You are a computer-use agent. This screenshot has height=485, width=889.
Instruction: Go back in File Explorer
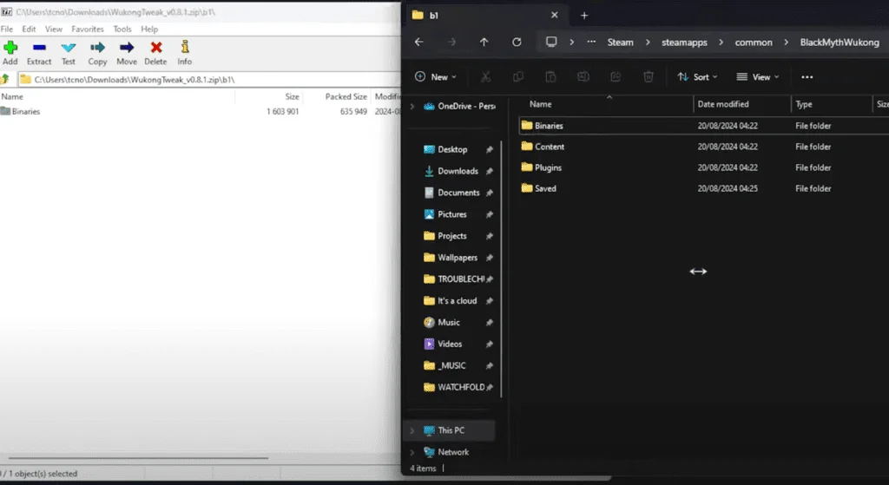coord(419,42)
